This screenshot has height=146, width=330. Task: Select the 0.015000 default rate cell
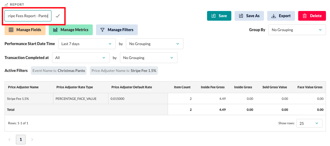point(138,99)
